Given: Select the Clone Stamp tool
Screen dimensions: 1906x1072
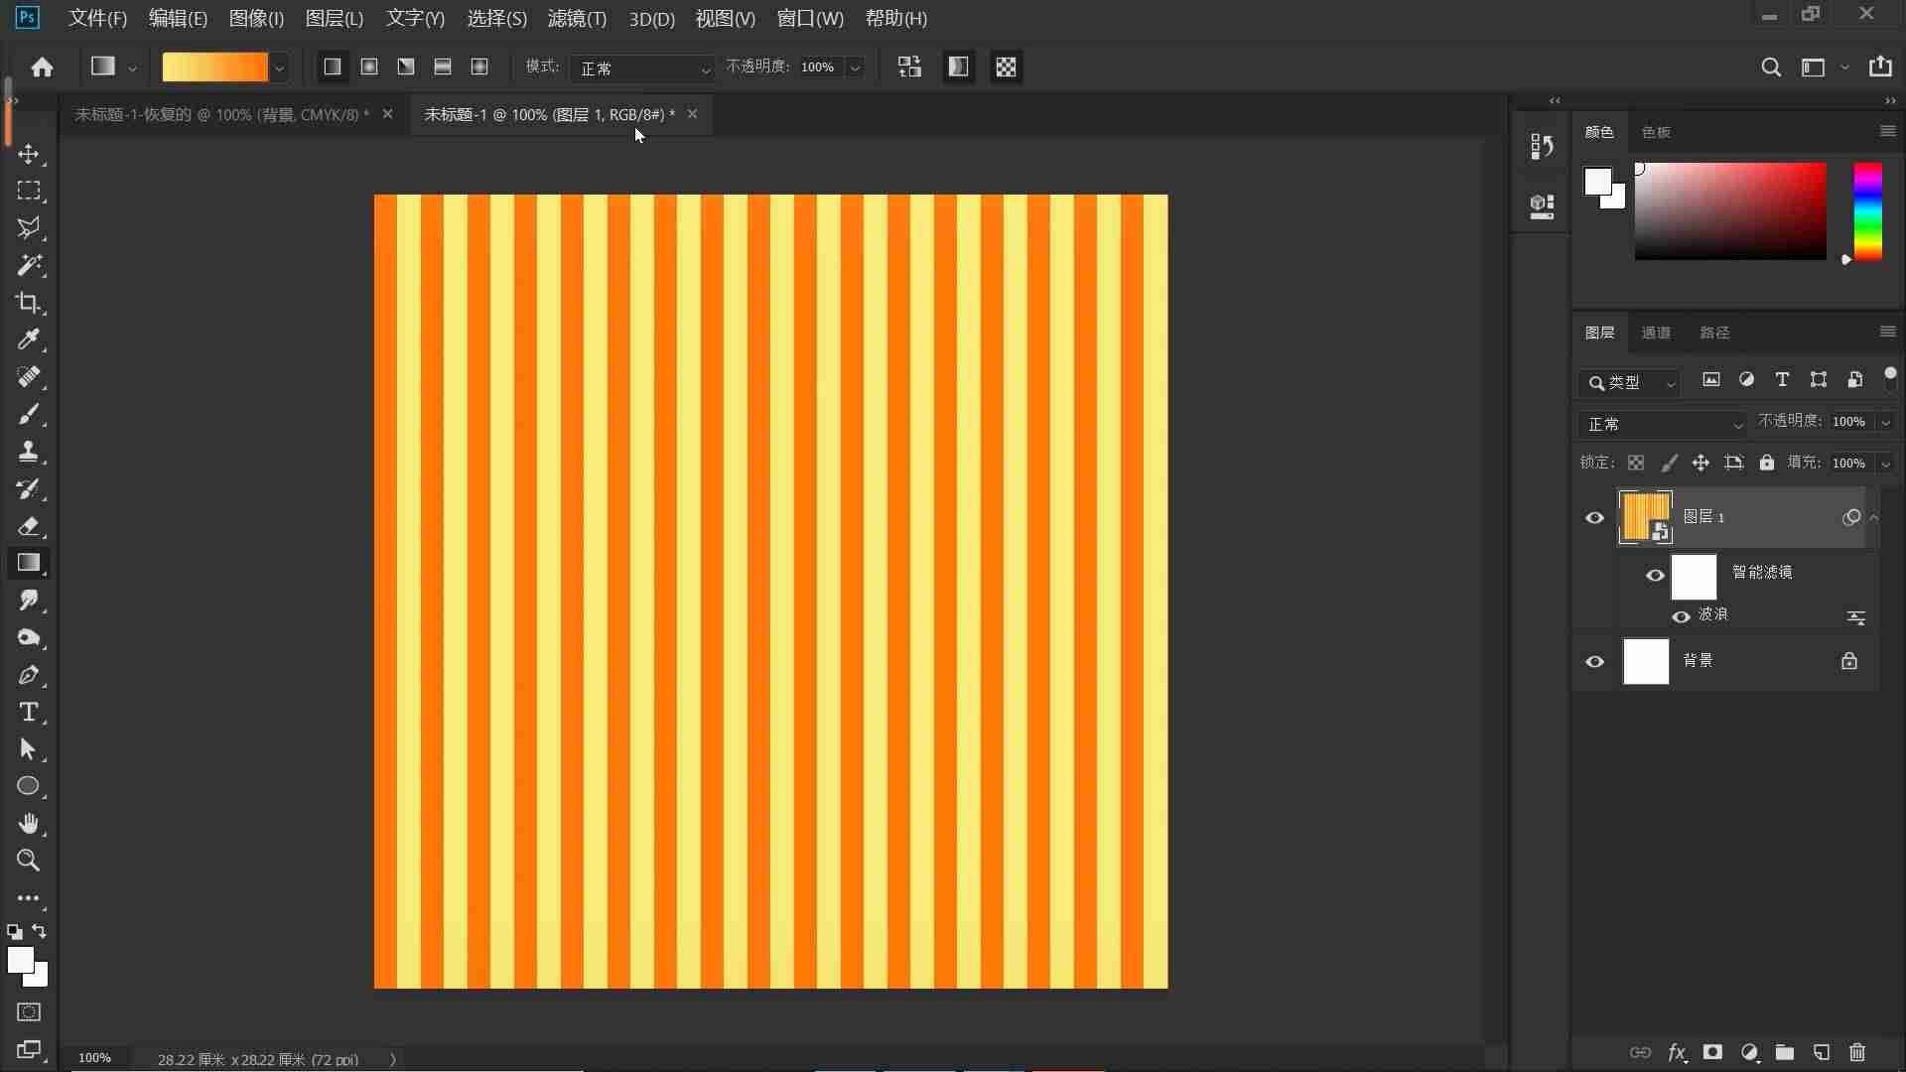Looking at the screenshot, I should click(29, 452).
